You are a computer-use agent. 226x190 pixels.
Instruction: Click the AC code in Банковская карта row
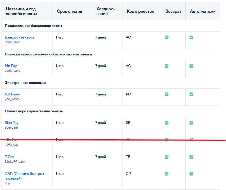tap(128, 37)
